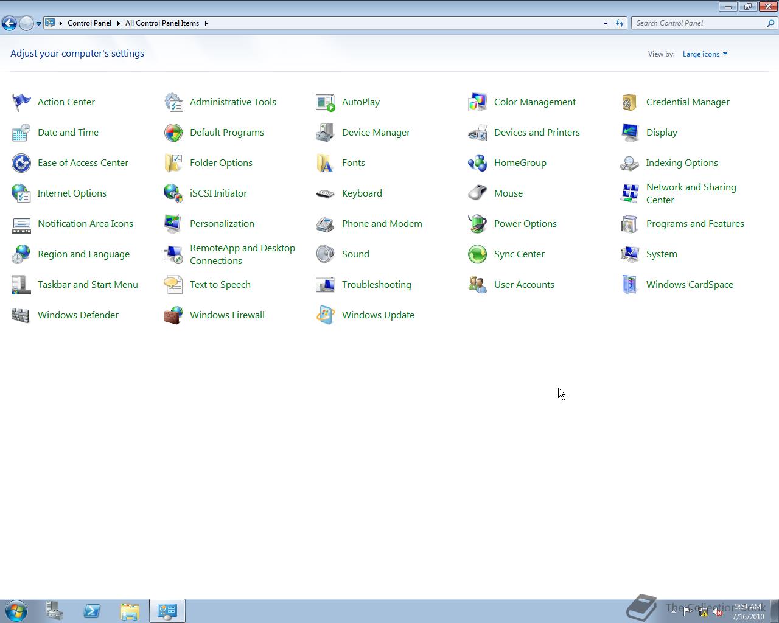Open the Internet Options globe icon
Image resolution: width=779 pixels, height=623 pixels.
(x=21, y=193)
